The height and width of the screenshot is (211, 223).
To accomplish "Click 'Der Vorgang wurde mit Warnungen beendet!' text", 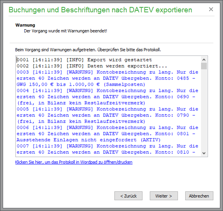I will pyautogui.click(x=66, y=31).
